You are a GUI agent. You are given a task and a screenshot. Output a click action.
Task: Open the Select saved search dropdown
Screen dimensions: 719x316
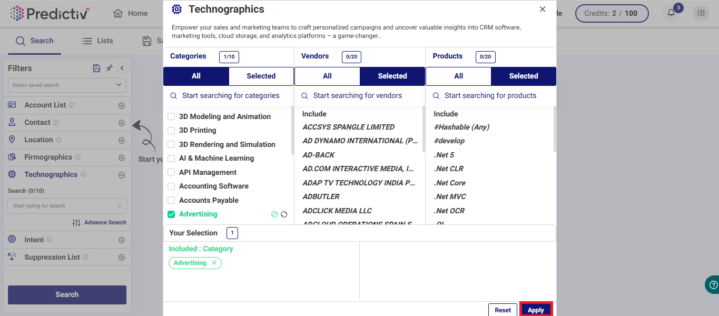click(67, 85)
